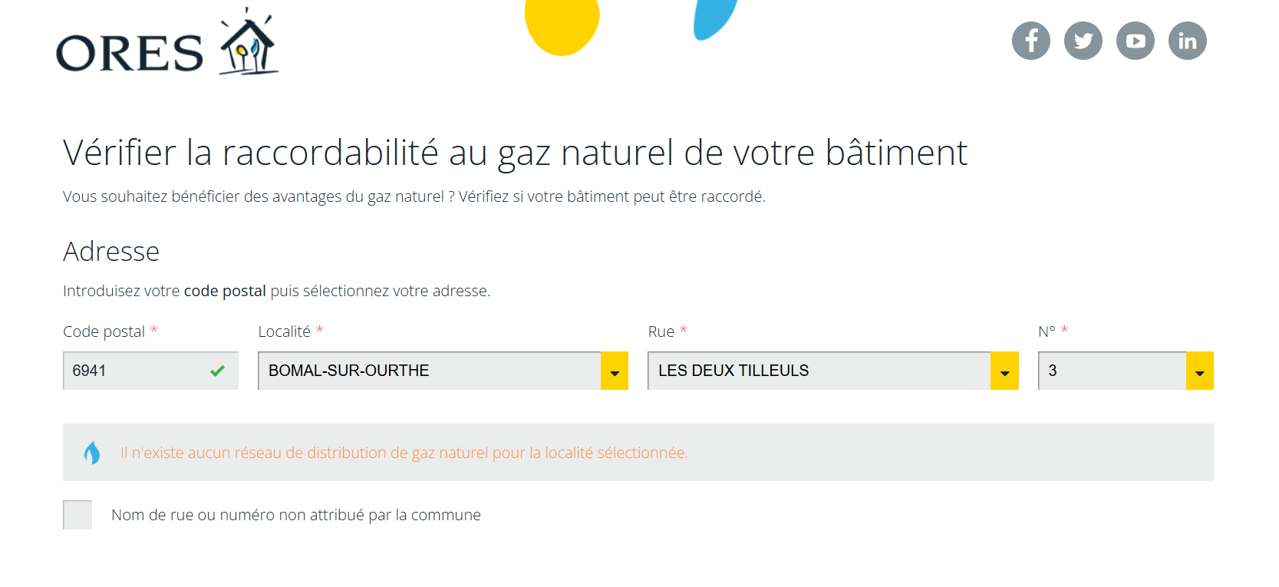Click the 'Code postal' field label

pyautogui.click(x=104, y=331)
